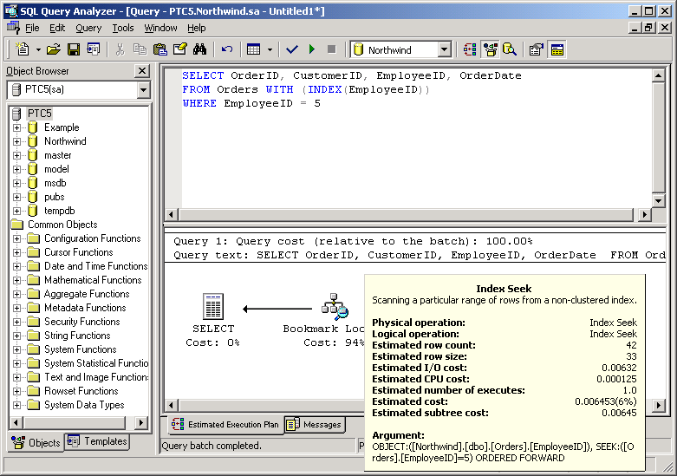Switch to the Templates tab

pos(98,441)
